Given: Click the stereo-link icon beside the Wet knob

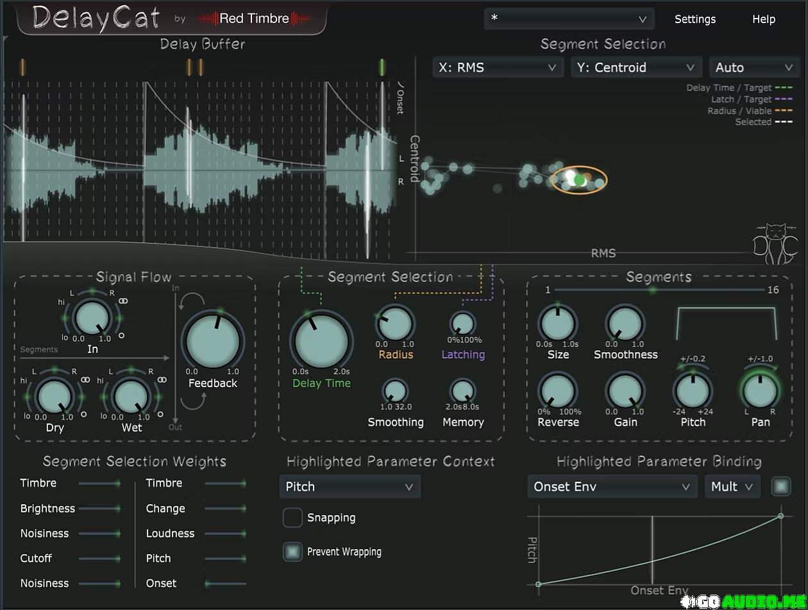Looking at the screenshot, I should [x=162, y=380].
